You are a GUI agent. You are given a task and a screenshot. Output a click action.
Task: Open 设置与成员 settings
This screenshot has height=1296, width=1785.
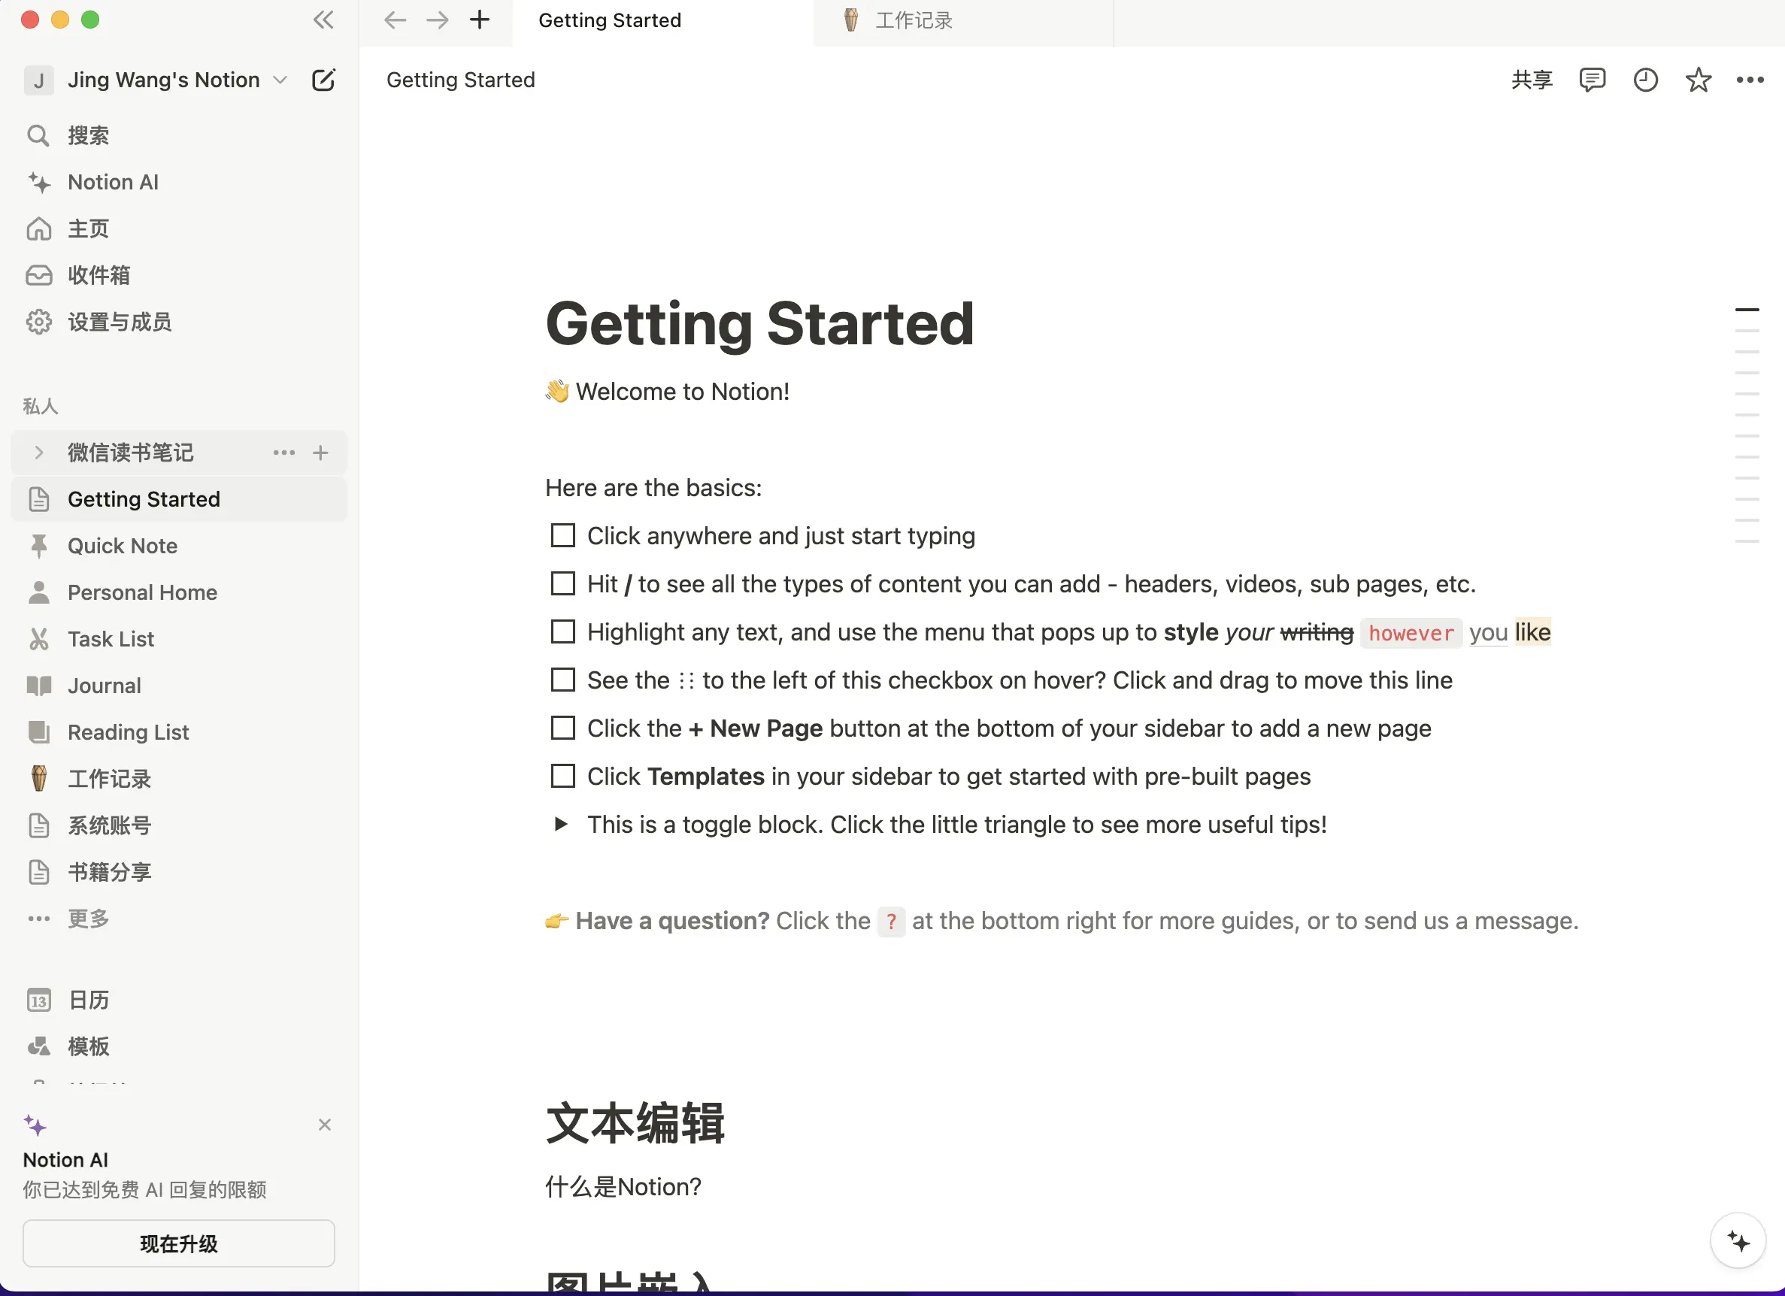179,322
